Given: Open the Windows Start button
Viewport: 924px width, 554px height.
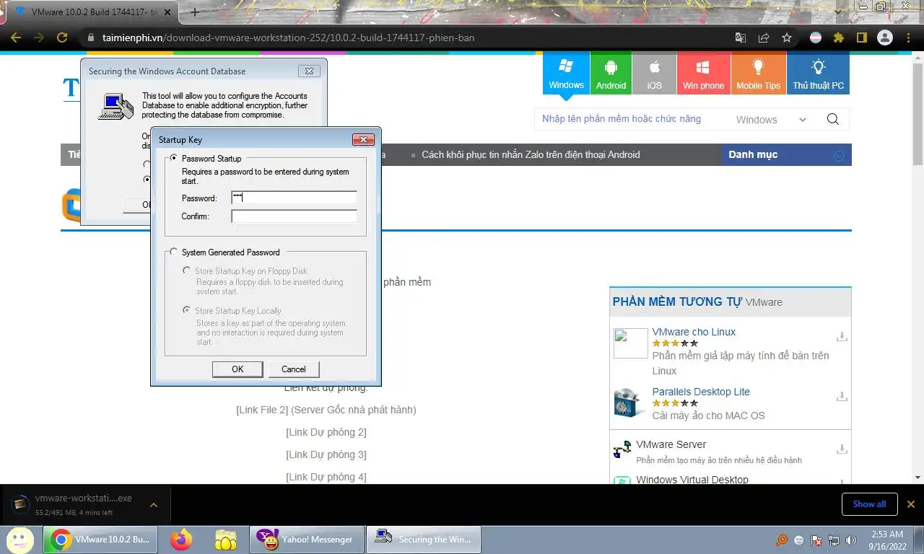Looking at the screenshot, I should [x=19, y=539].
